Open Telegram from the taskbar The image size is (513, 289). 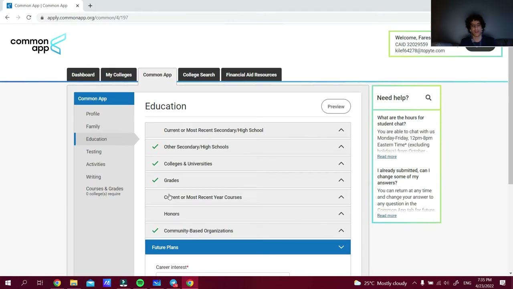(173, 283)
